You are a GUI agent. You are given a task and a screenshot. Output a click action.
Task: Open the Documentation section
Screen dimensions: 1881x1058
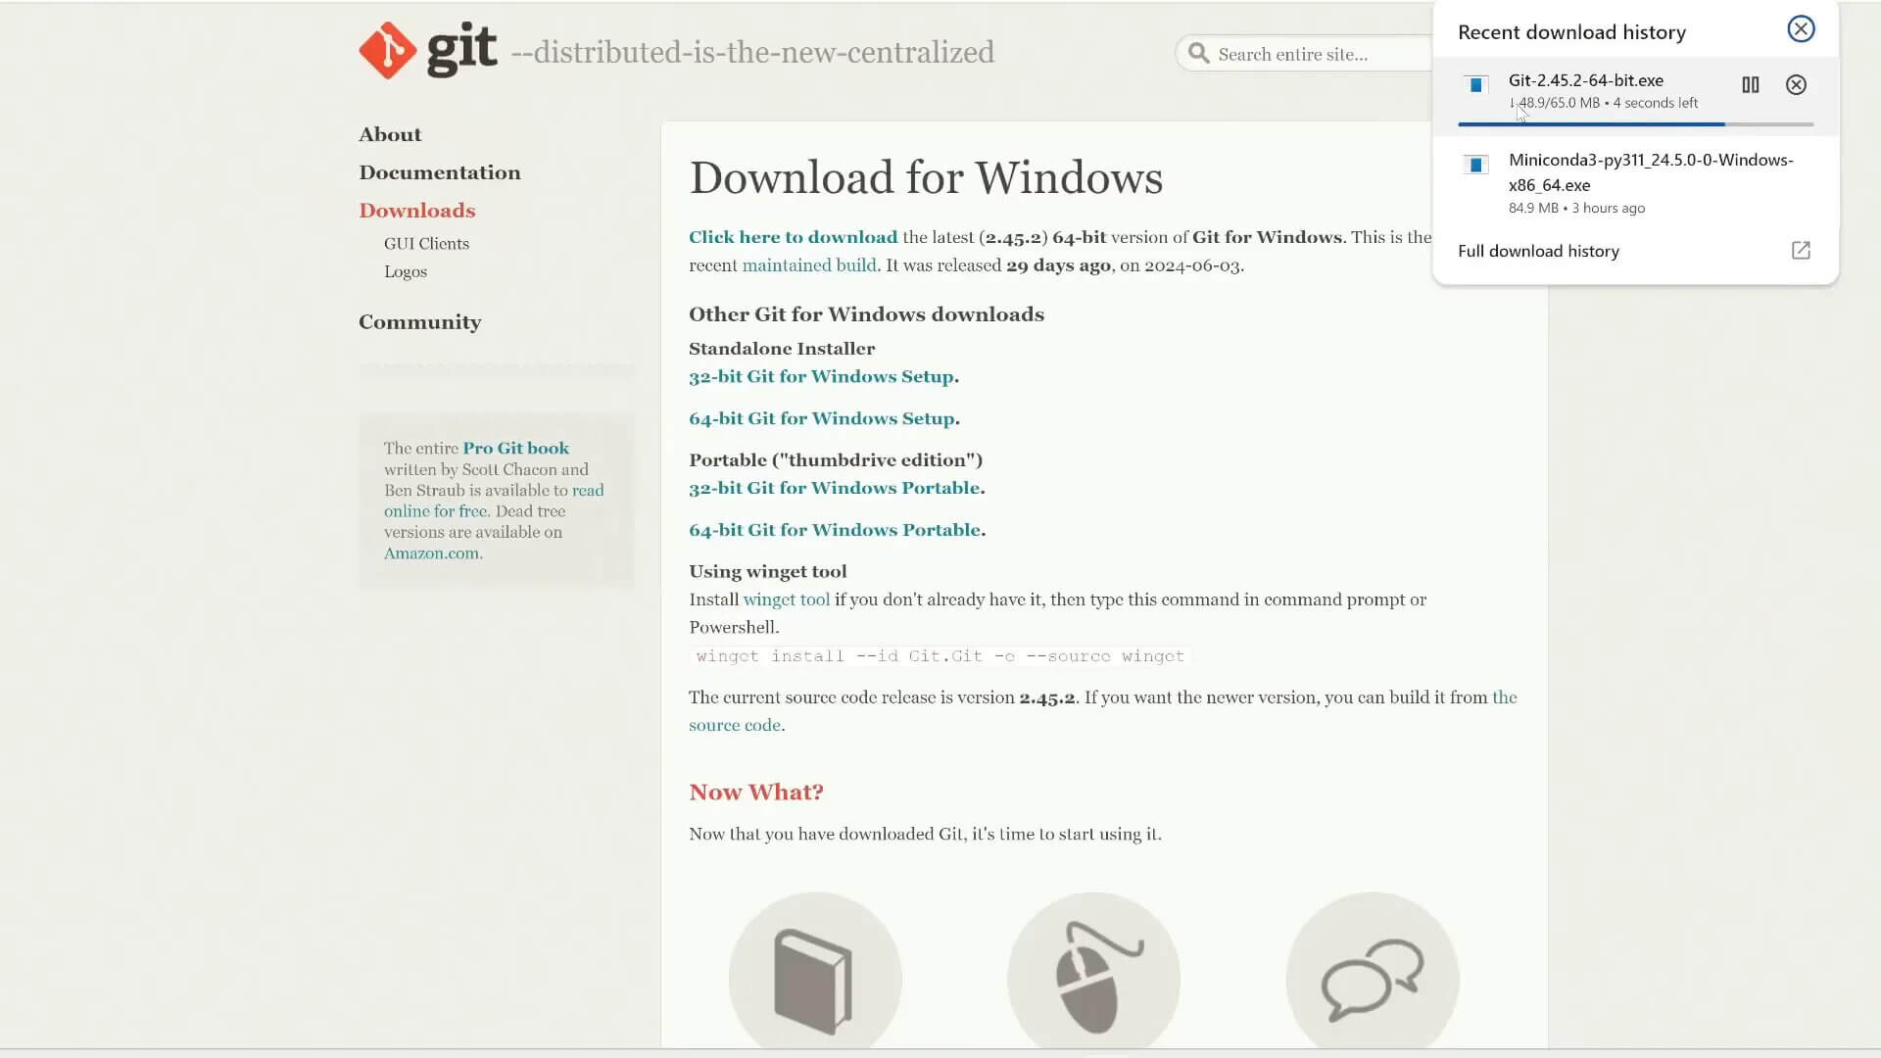(x=439, y=172)
